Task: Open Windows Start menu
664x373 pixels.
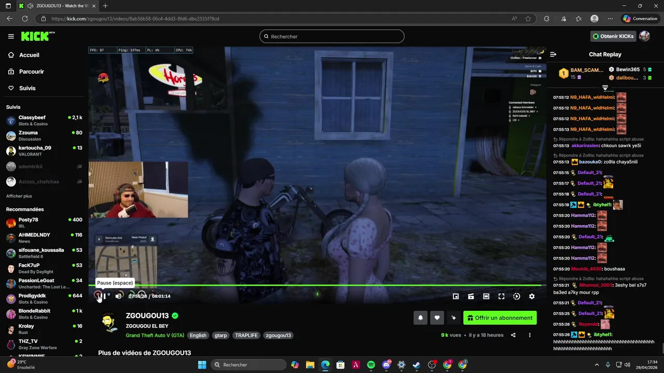Action: tap(202, 365)
